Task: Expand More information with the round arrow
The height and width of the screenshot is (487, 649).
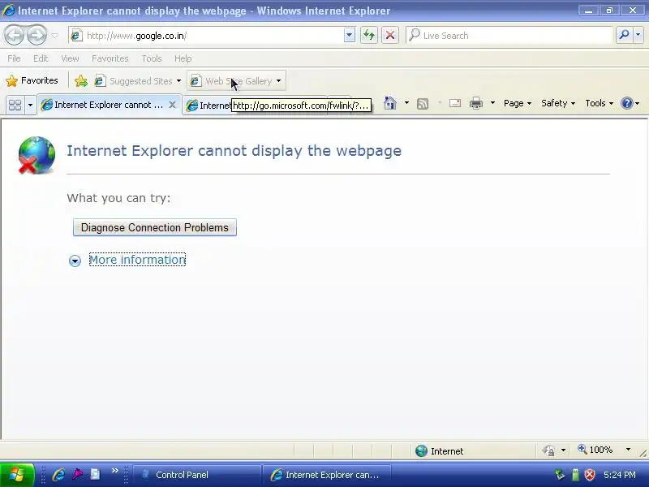Action: pos(75,261)
